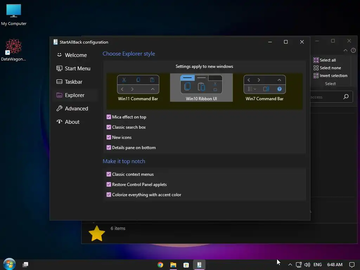This screenshot has height=270, width=360.
Task: Toggle Classic context menus checkbox
Action: pos(109,174)
